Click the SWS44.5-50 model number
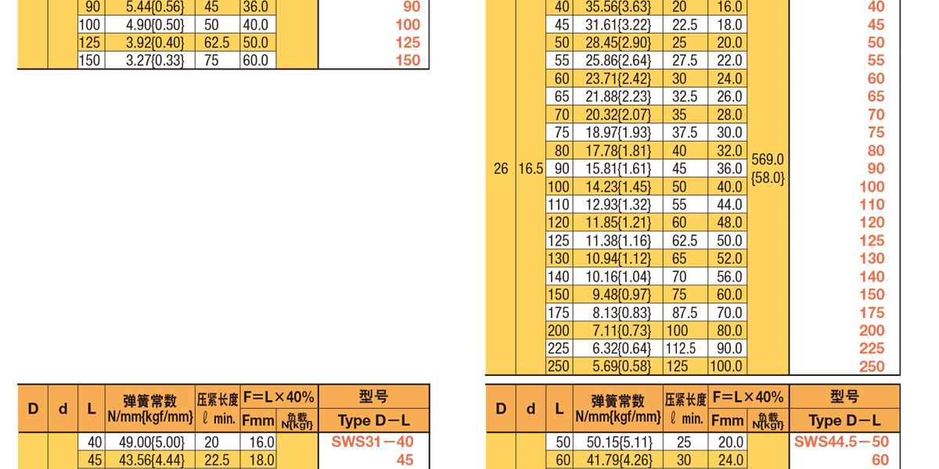939x469 pixels. pos(841,442)
